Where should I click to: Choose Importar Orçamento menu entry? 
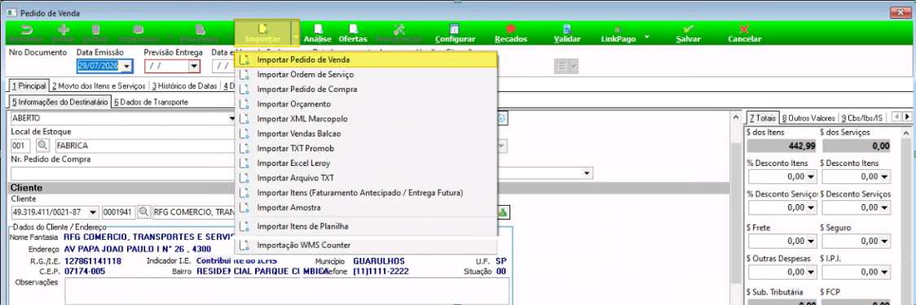click(x=366, y=104)
